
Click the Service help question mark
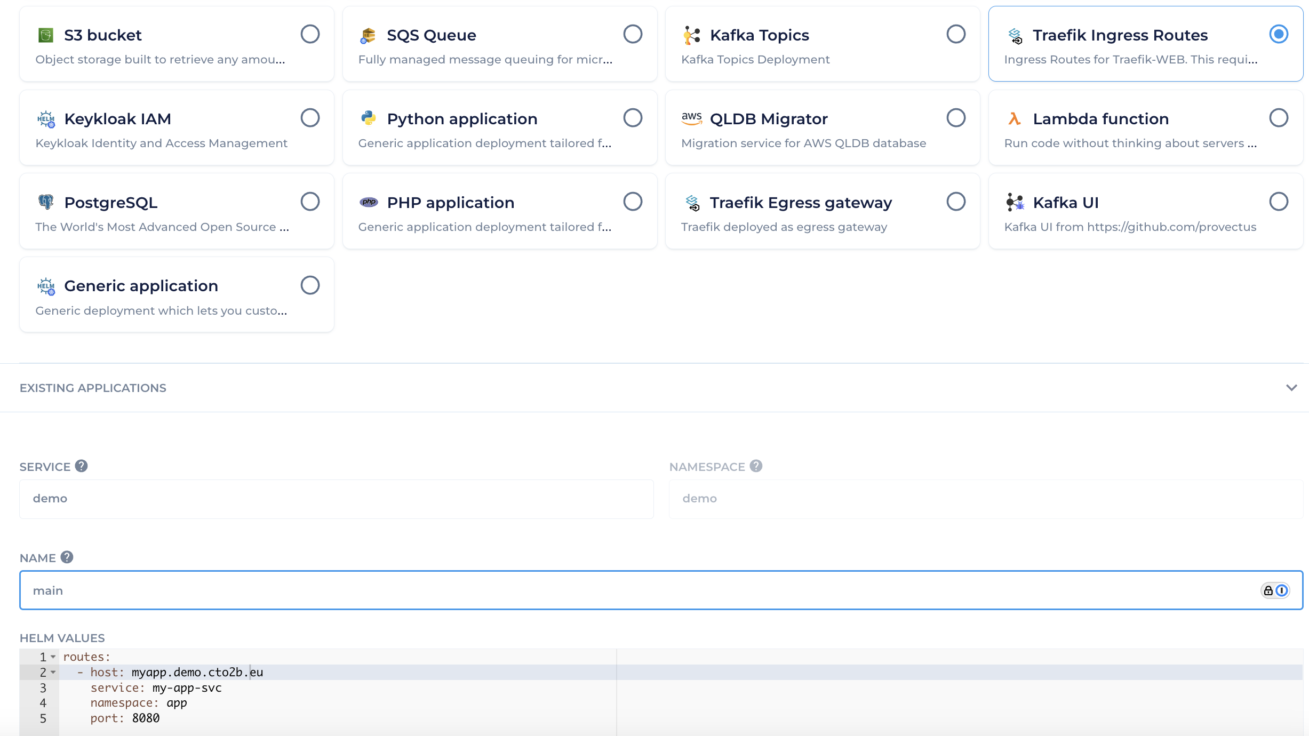coord(81,466)
